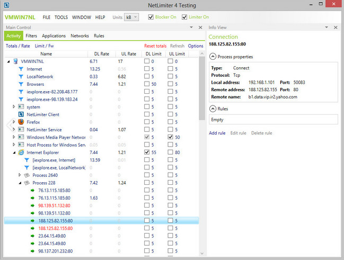
Task: Sort by the DL Rate column header
Action: pos(102,54)
